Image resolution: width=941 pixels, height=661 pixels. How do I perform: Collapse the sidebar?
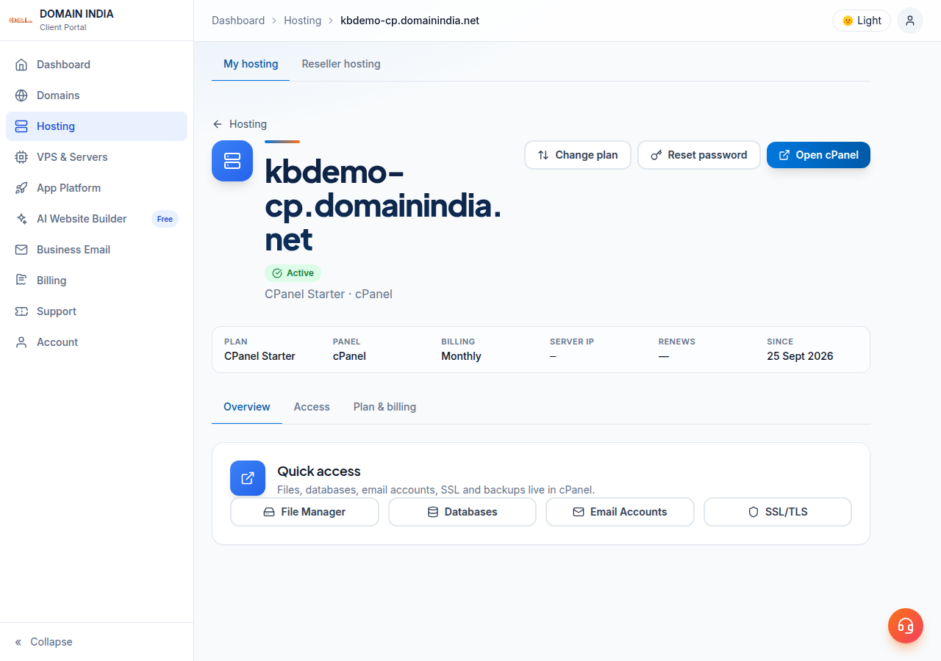click(x=44, y=642)
